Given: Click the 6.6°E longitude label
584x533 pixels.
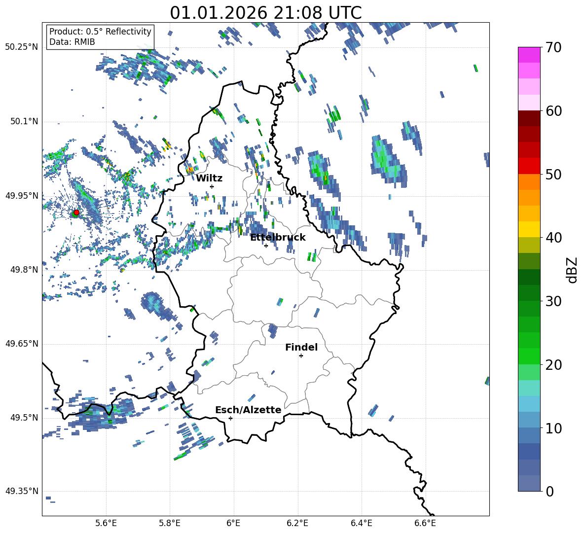Looking at the screenshot, I should click(x=425, y=523).
